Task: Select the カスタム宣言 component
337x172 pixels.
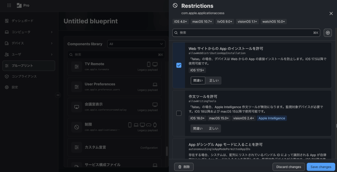Action: pos(114,147)
